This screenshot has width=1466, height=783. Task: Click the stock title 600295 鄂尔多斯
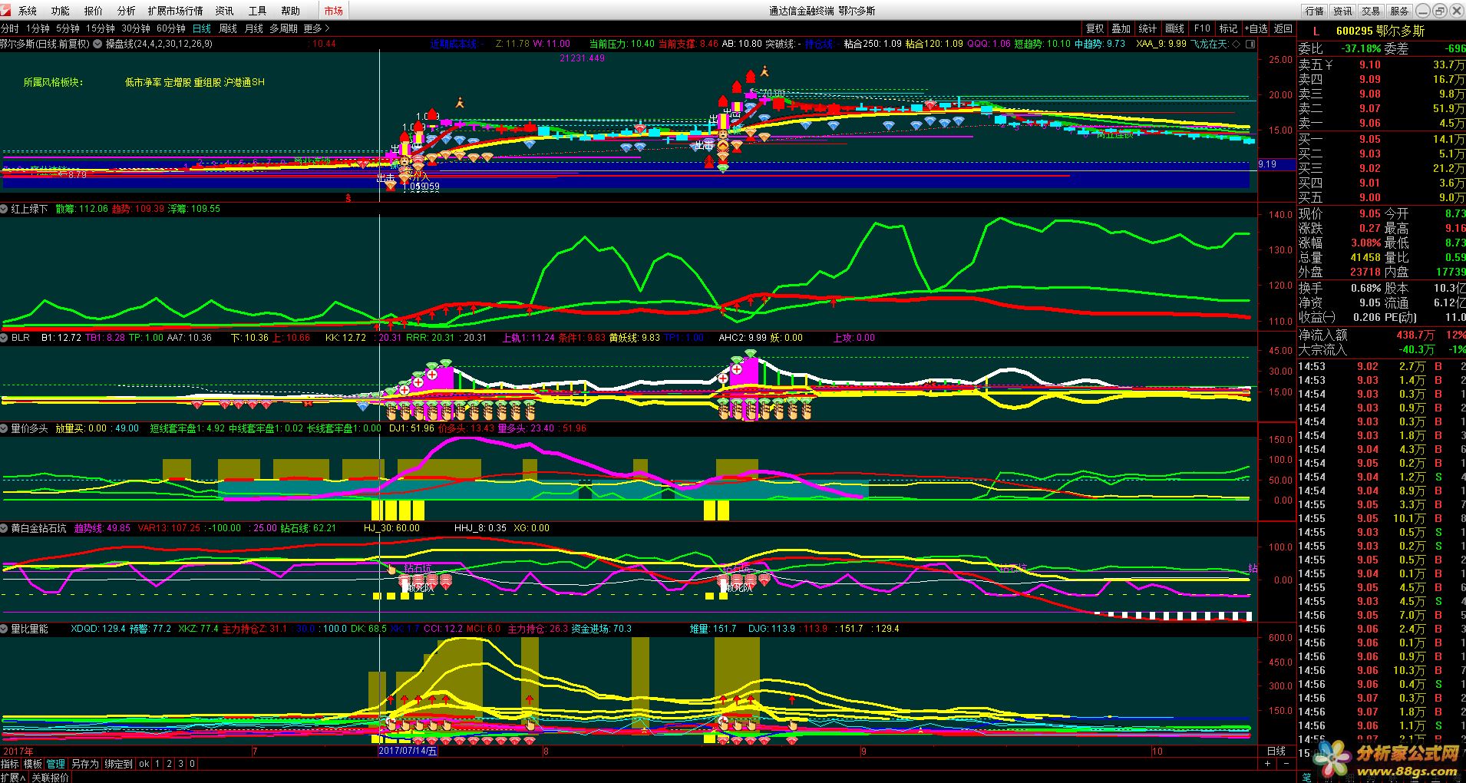pyautogui.click(x=1379, y=31)
